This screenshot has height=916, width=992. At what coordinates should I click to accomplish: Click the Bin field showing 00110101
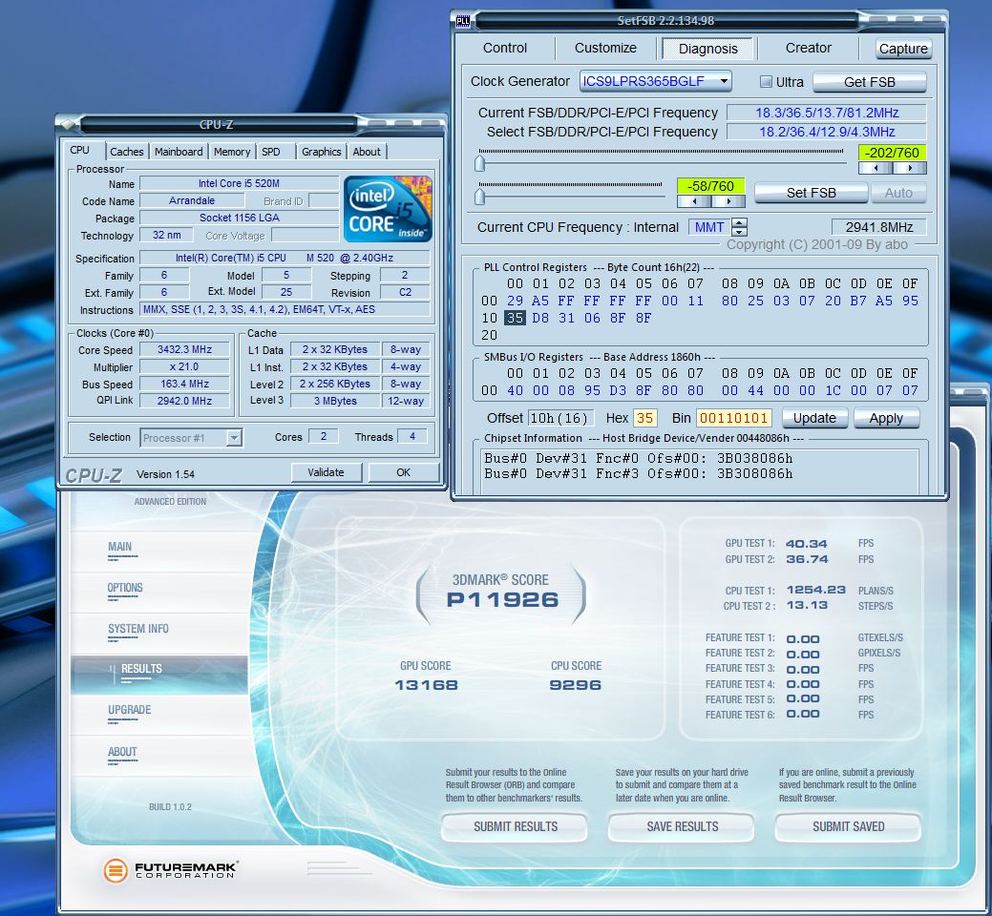pos(734,418)
